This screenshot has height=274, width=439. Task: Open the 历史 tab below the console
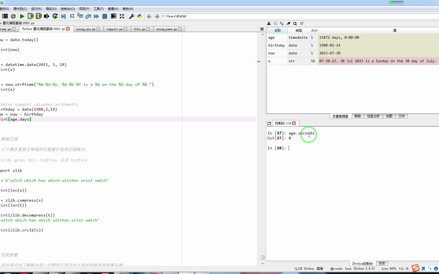pos(382,263)
